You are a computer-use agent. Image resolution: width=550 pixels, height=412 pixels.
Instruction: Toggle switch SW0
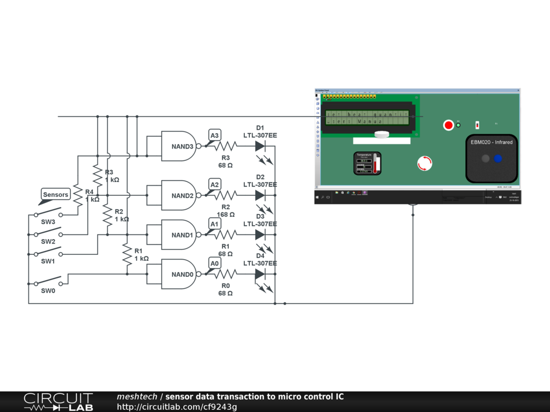coord(48,282)
